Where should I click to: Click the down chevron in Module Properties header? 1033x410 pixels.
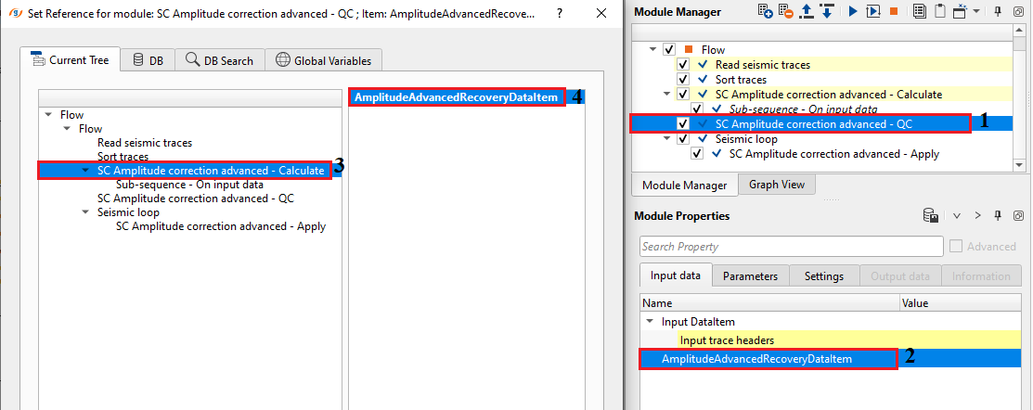pyautogui.click(x=957, y=216)
